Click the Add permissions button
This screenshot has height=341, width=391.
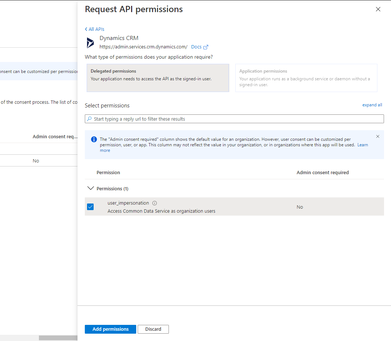click(x=110, y=329)
